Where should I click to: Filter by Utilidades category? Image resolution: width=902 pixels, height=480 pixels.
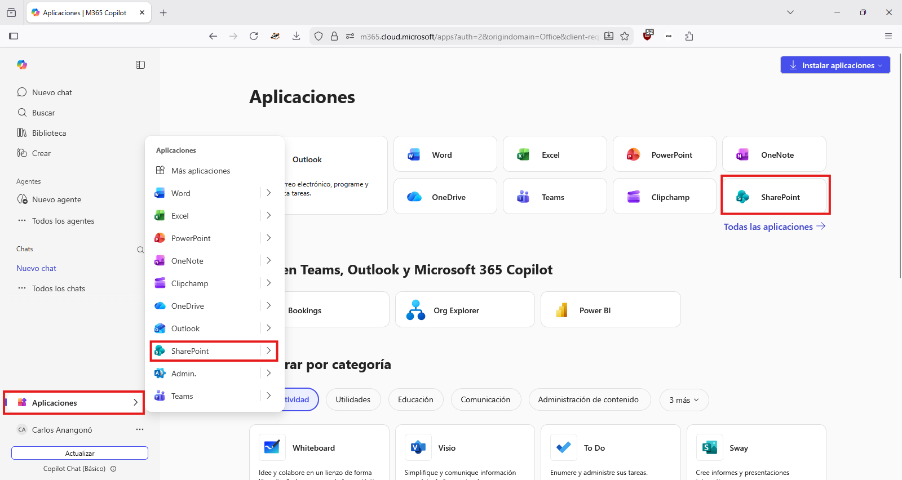[x=353, y=399]
